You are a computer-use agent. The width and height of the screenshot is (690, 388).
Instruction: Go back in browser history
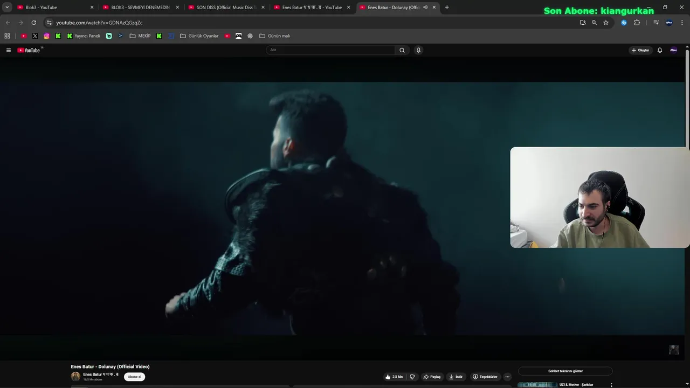(8, 23)
